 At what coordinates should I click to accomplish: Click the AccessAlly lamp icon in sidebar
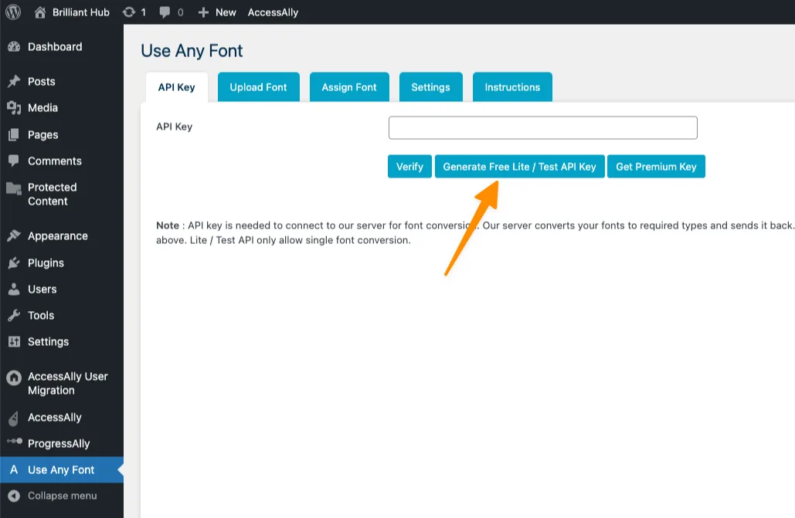coord(17,418)
